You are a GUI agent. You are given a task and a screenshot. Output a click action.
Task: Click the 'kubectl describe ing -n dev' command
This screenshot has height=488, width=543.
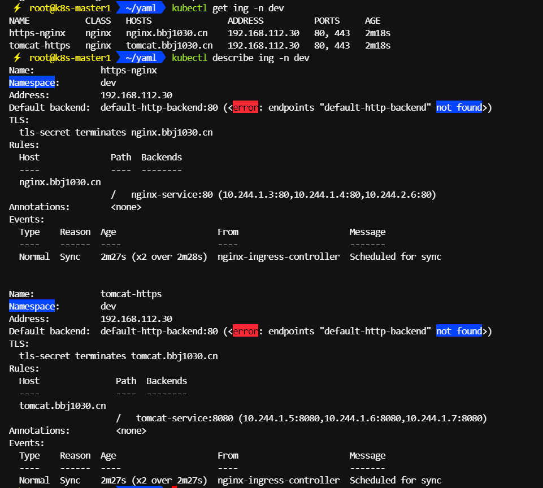241,58
